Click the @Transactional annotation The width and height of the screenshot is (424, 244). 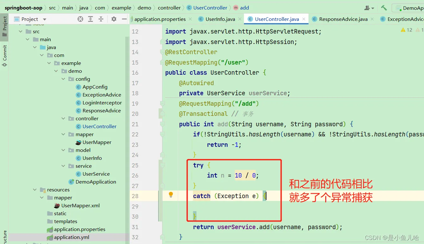pos(203,114)
